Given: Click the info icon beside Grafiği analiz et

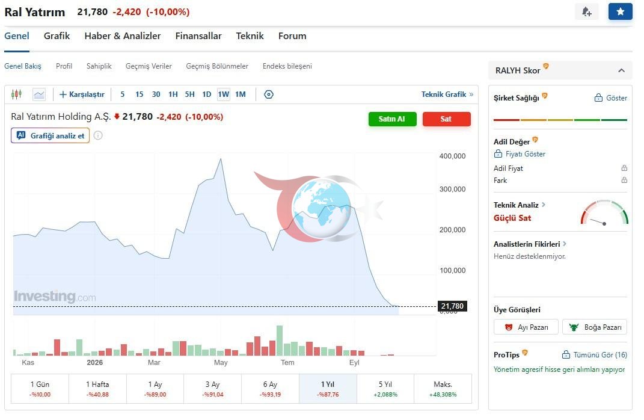Looking at the screenshot, I should [x=98, y=135].
